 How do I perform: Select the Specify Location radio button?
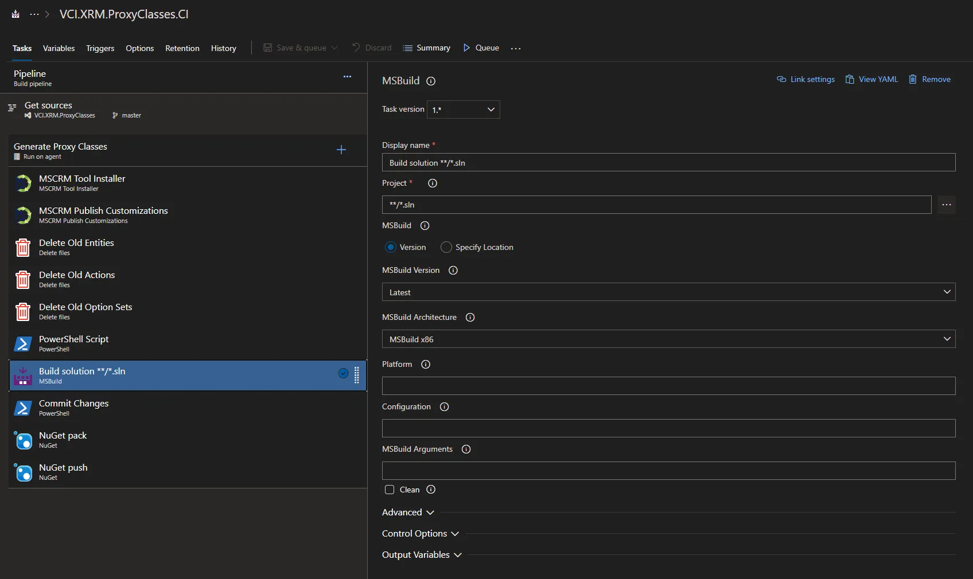pos(446,248)
